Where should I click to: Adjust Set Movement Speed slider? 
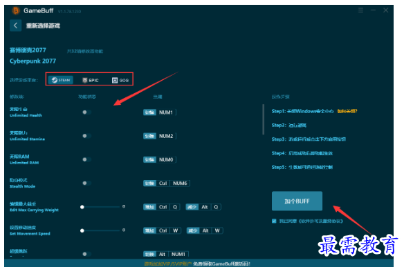100,230
